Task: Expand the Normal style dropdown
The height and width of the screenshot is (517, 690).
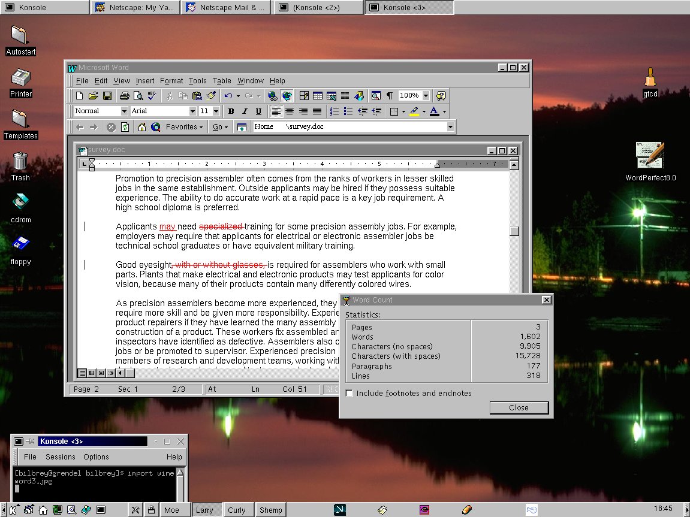Action: pos(124,111)
